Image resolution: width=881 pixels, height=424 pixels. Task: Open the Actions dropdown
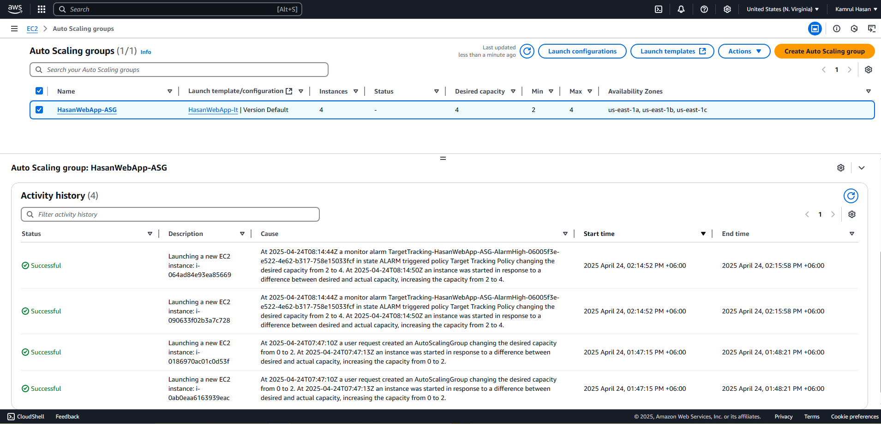point(744,51)
